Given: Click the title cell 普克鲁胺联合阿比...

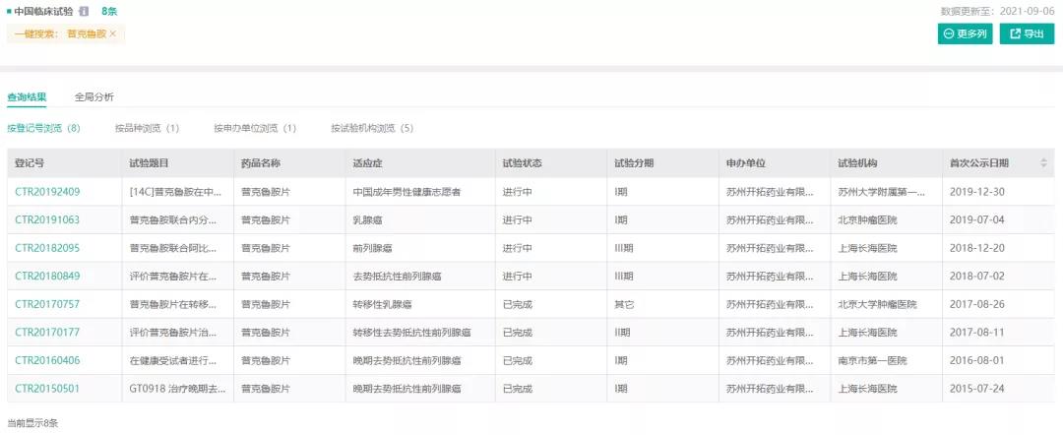Looking at the screenshot, I should coord(175,248).
